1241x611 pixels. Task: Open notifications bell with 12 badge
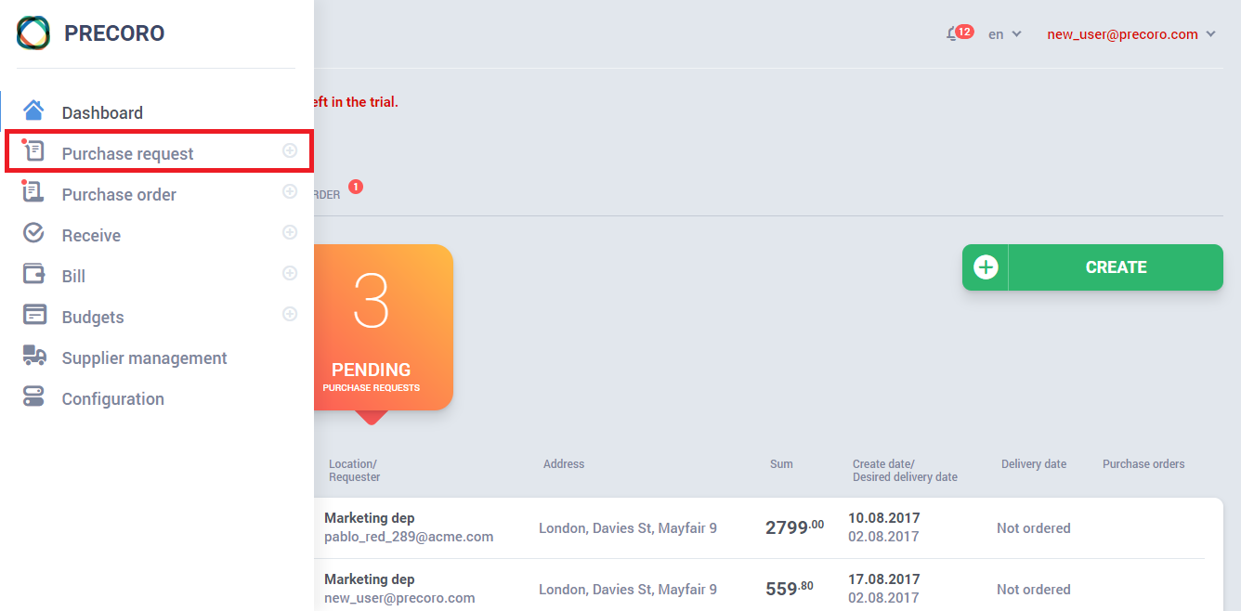[x=959, y=33]
